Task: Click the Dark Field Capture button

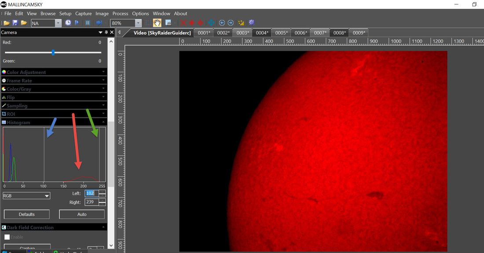Action: coord(27,247)
